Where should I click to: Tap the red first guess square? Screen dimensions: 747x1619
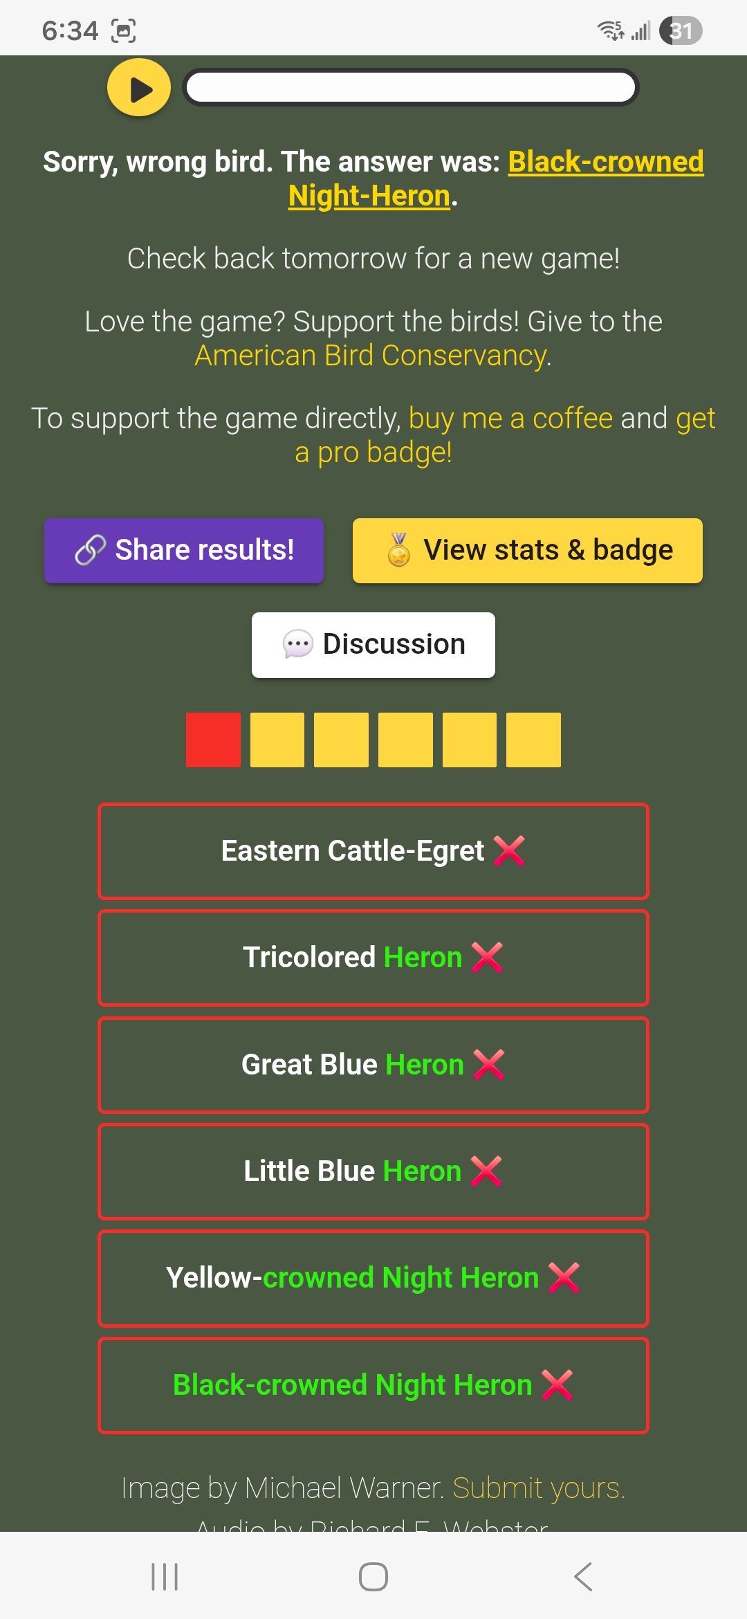(213, 740)
